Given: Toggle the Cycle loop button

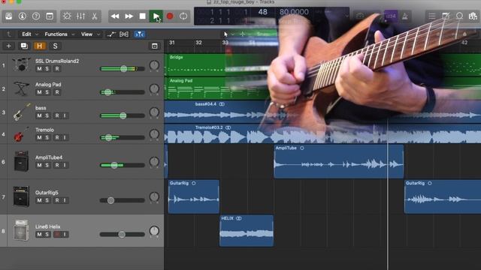Looking at the screenshot, I should (183, 16).
